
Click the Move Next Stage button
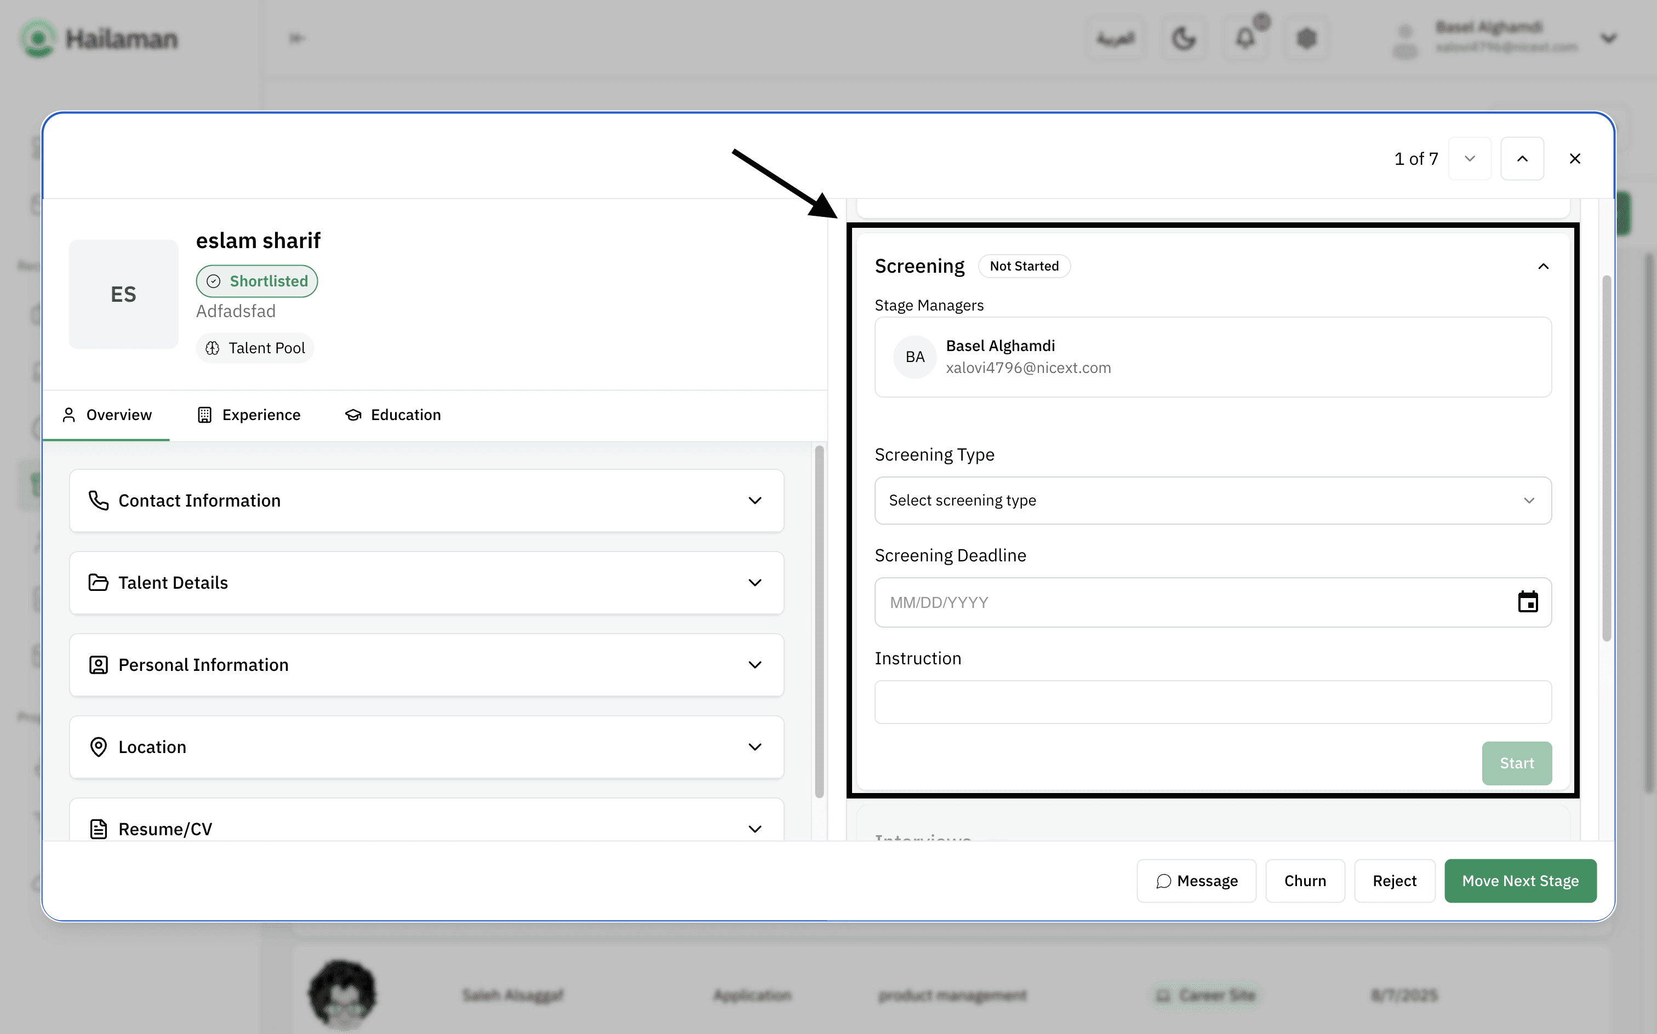click(x=1519, y=881)
